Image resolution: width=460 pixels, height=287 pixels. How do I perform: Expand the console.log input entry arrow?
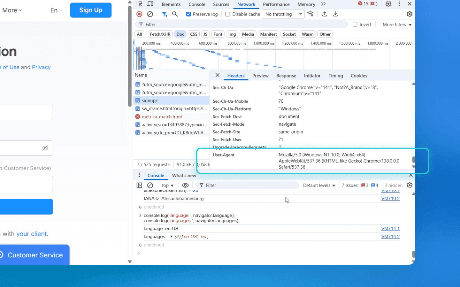140,216
